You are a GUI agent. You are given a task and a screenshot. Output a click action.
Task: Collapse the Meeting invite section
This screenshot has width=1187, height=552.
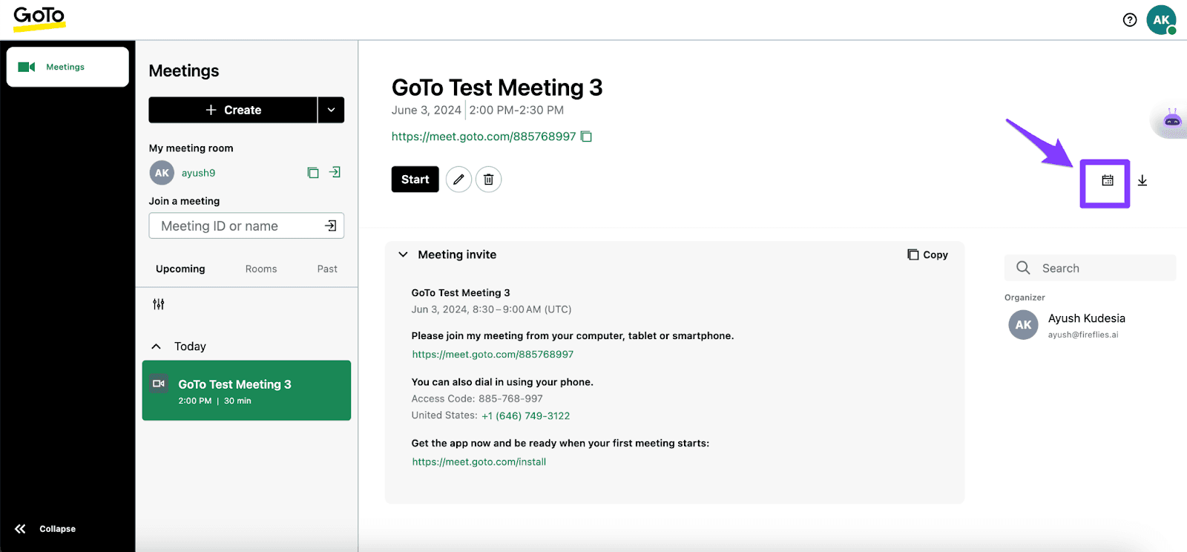(x=403, y=254)
